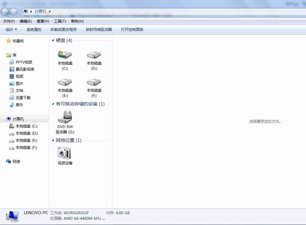This screenshot has height=225, width=306.
Task: Open the 组织 dropdown menu
Action: coord(11,30)
